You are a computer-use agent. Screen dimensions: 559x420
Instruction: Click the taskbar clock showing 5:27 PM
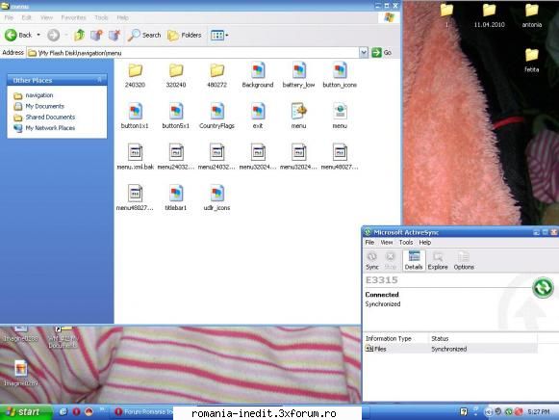tap(539, 412)
